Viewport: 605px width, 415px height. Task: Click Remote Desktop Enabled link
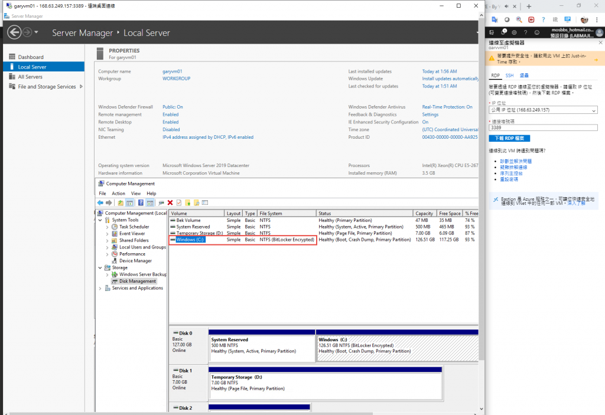pyautogui.click(x=171, y=122)
